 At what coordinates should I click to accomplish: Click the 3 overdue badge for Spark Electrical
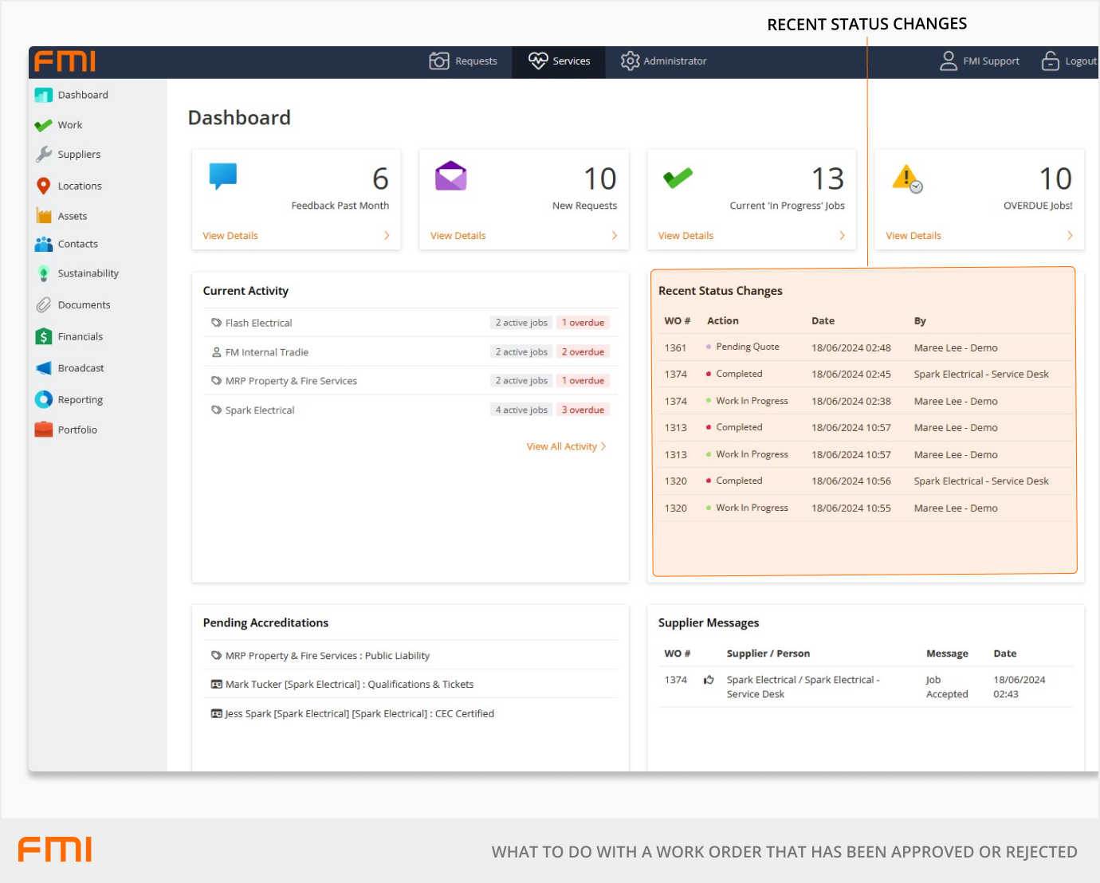click(583, 410)
